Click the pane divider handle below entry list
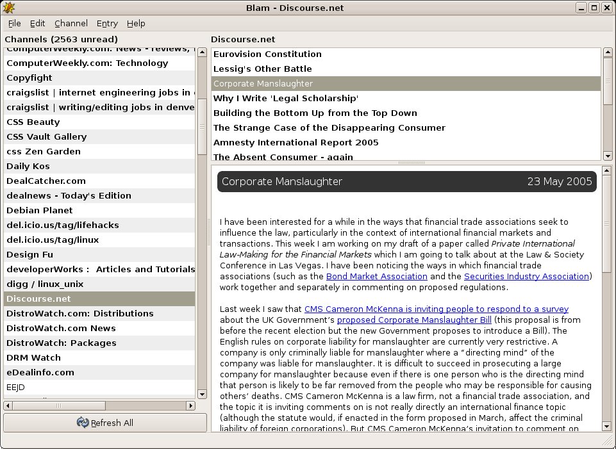The image size is (616, 449). pyautogui.click(x=412, y=163)
